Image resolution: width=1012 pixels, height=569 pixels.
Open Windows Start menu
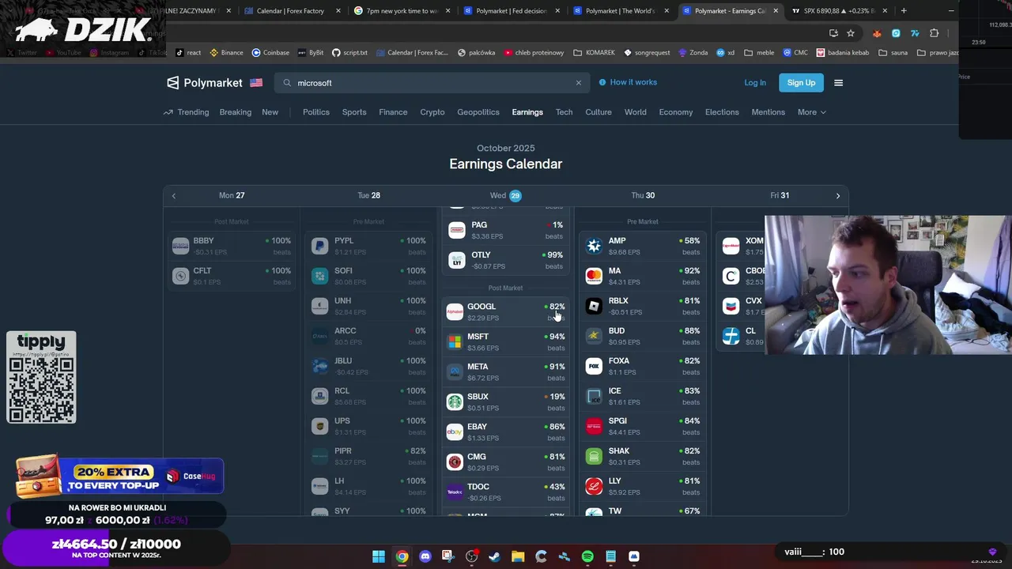pos(379,556)
